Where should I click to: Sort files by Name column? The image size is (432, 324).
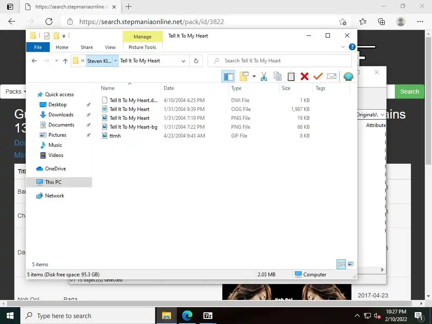[x=108, y=88]
